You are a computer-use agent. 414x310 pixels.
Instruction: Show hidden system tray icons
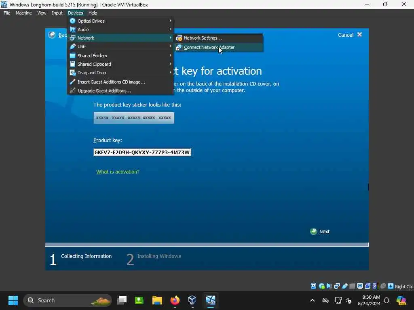point(313,300)
